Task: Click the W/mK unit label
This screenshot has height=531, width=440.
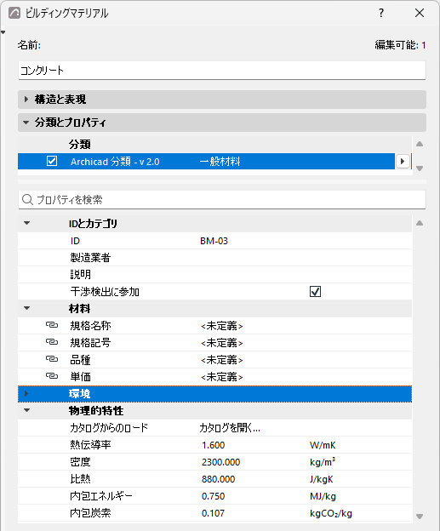Action: (323, 445)
